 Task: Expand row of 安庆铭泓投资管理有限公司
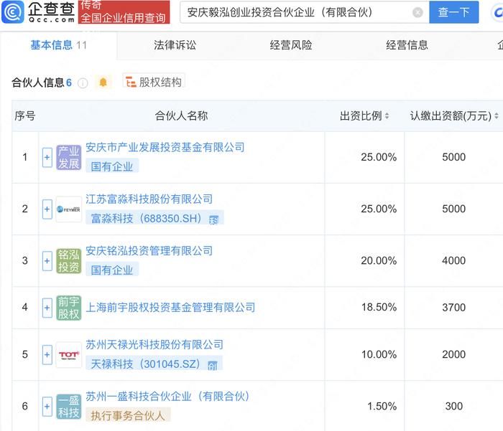click(x=47, y=260)
